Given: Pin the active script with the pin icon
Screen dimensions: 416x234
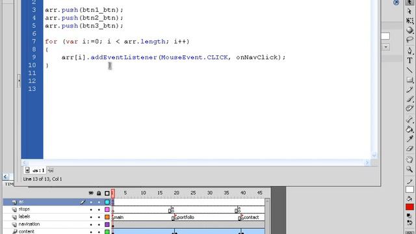Looking at the screenshot, I should pos(51,170).
